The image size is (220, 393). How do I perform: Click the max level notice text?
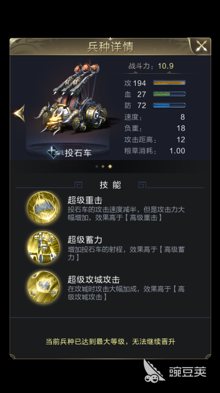(x=110, y=341)
